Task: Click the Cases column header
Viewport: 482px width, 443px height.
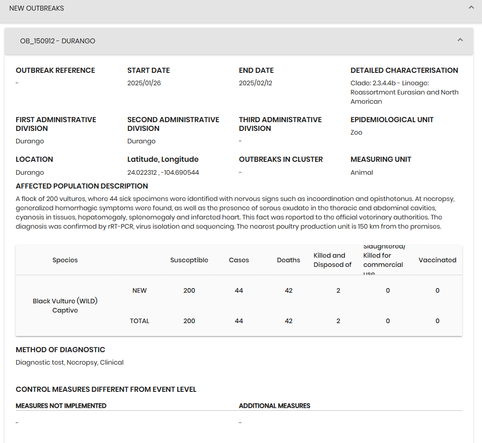Action: [x=239, y=260]
